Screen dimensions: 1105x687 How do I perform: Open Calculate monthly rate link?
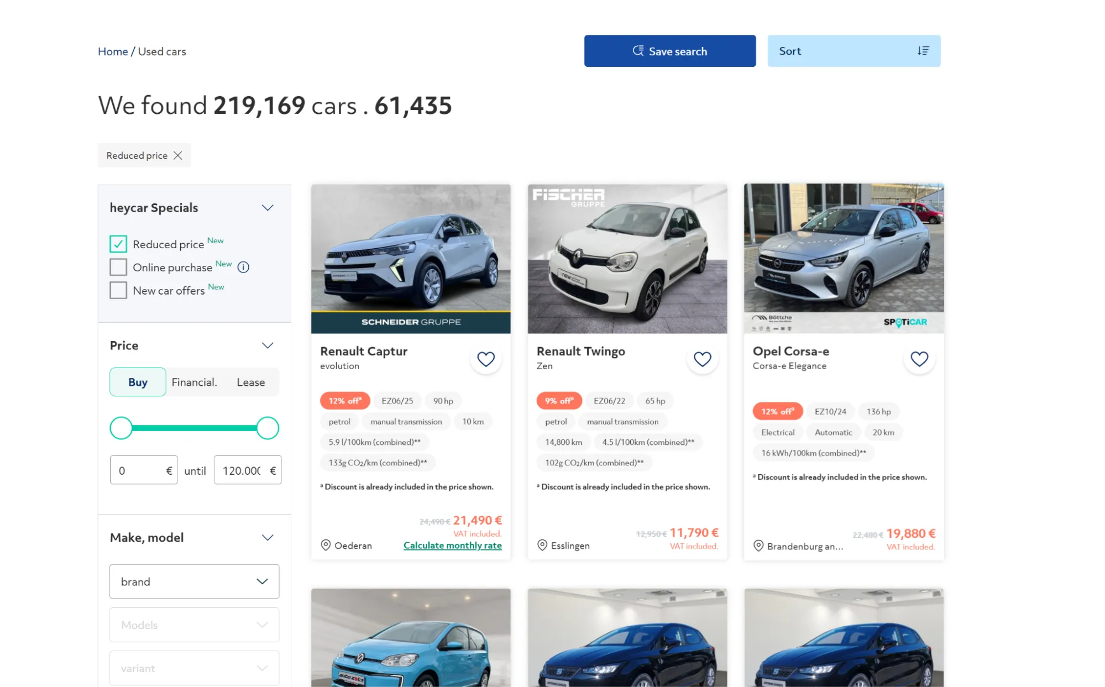[452, 546]
